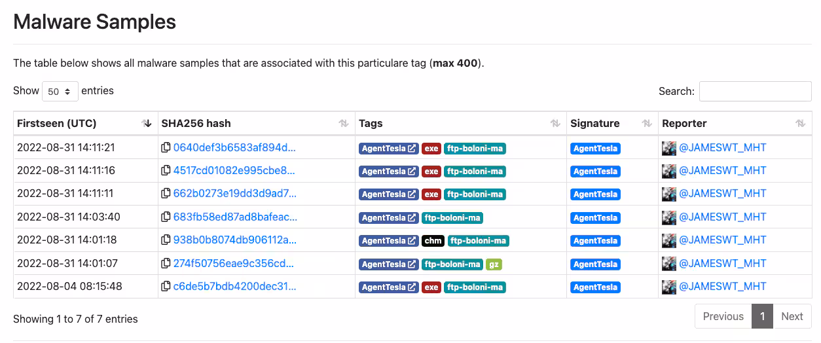Viewport: 821px width, 343px height.
Task: Click copy icon beside hash 938b0b8074db906112a
Action: [x=166, y=240]
